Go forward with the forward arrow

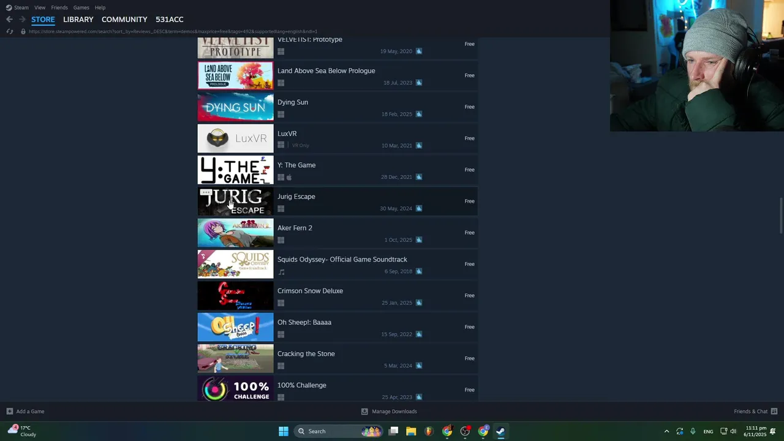pos(22,20)
